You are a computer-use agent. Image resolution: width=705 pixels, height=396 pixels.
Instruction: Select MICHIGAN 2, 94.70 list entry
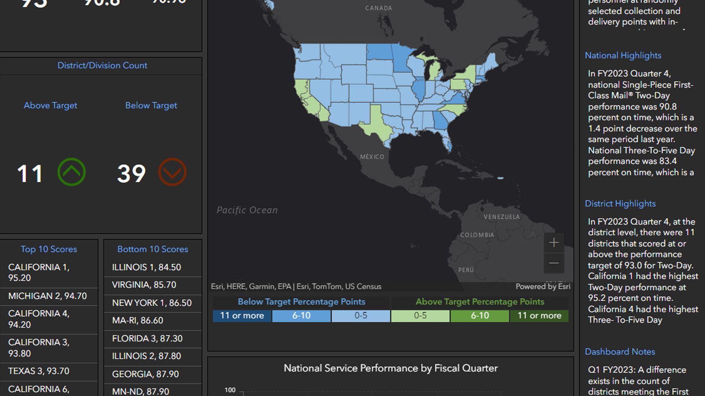(48, 296)
